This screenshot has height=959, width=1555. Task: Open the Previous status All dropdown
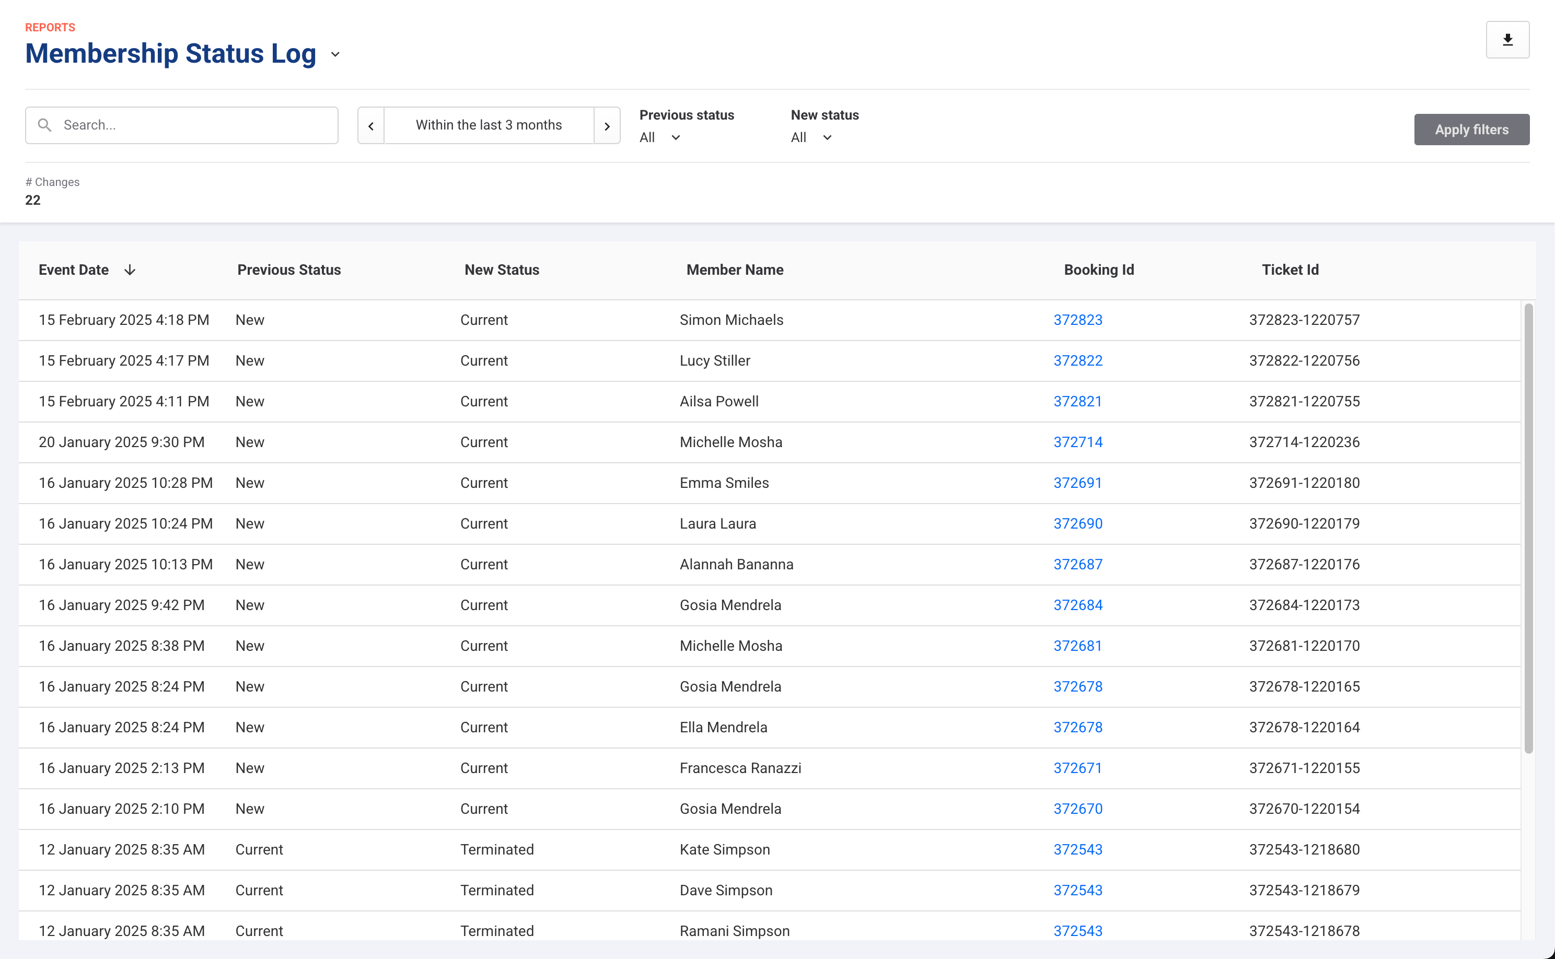pyautogui.click(x=660, y=138)
